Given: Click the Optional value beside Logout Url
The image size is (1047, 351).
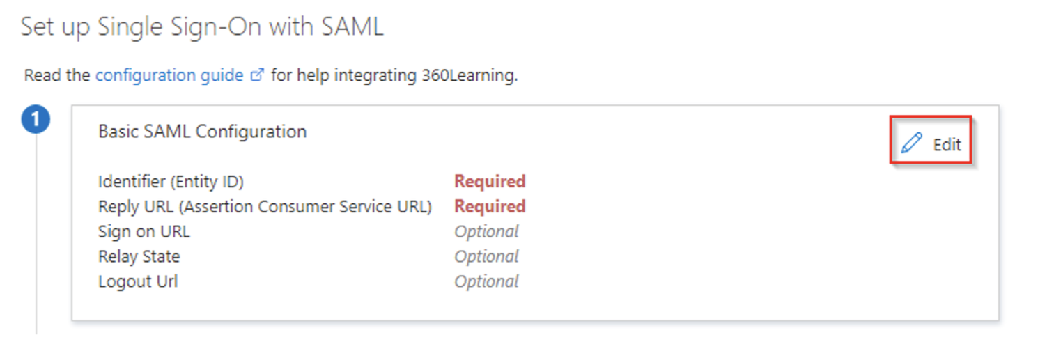Looking at the screenshot, I should pyautogui.click(x=486, y=281).
